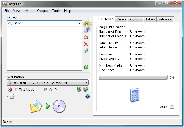The height and width of the screenshot is (127, 184).
Task: Open the Help menu
Action: click(67, 11)
